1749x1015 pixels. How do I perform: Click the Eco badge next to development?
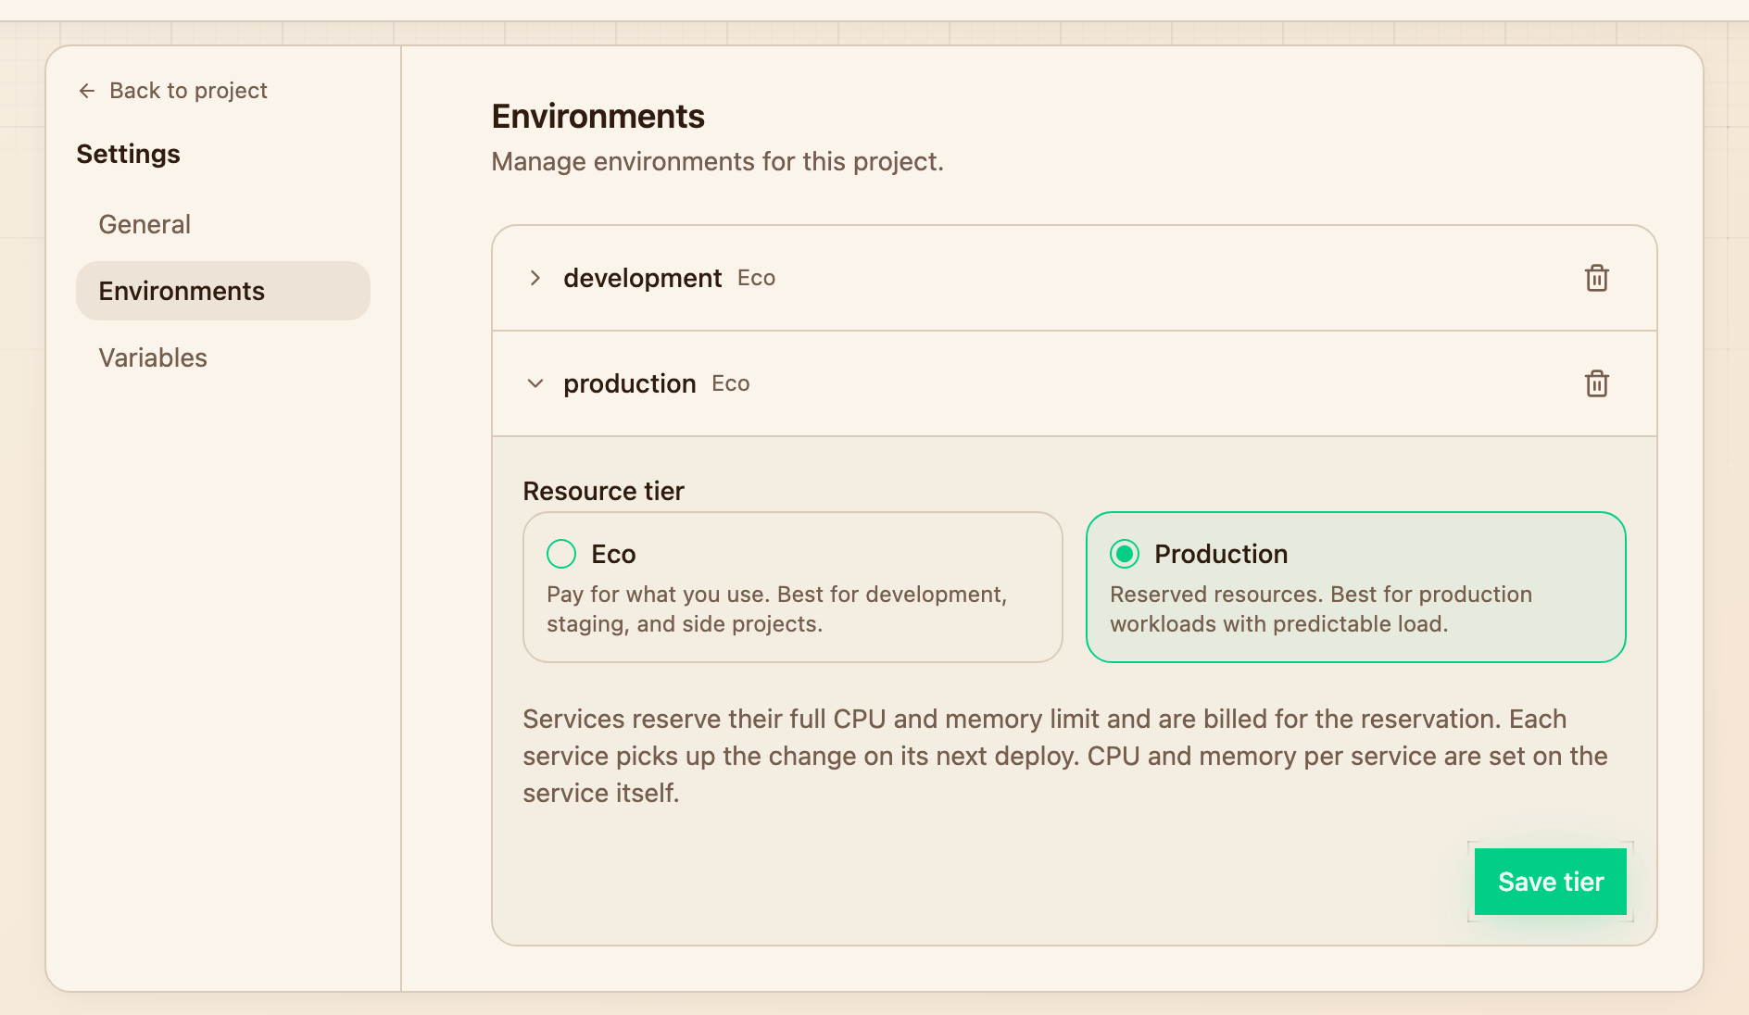pyautogui.click(x=756, y=278)
